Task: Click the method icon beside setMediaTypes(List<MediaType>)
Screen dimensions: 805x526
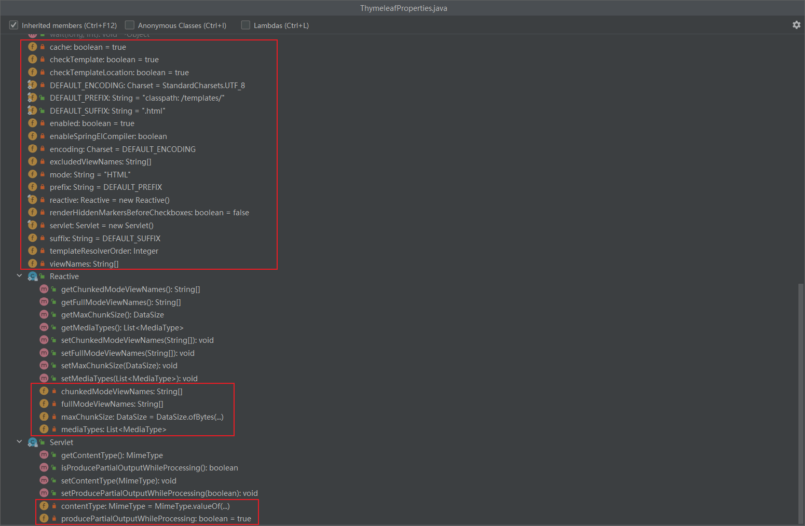Action: [44, 378]
